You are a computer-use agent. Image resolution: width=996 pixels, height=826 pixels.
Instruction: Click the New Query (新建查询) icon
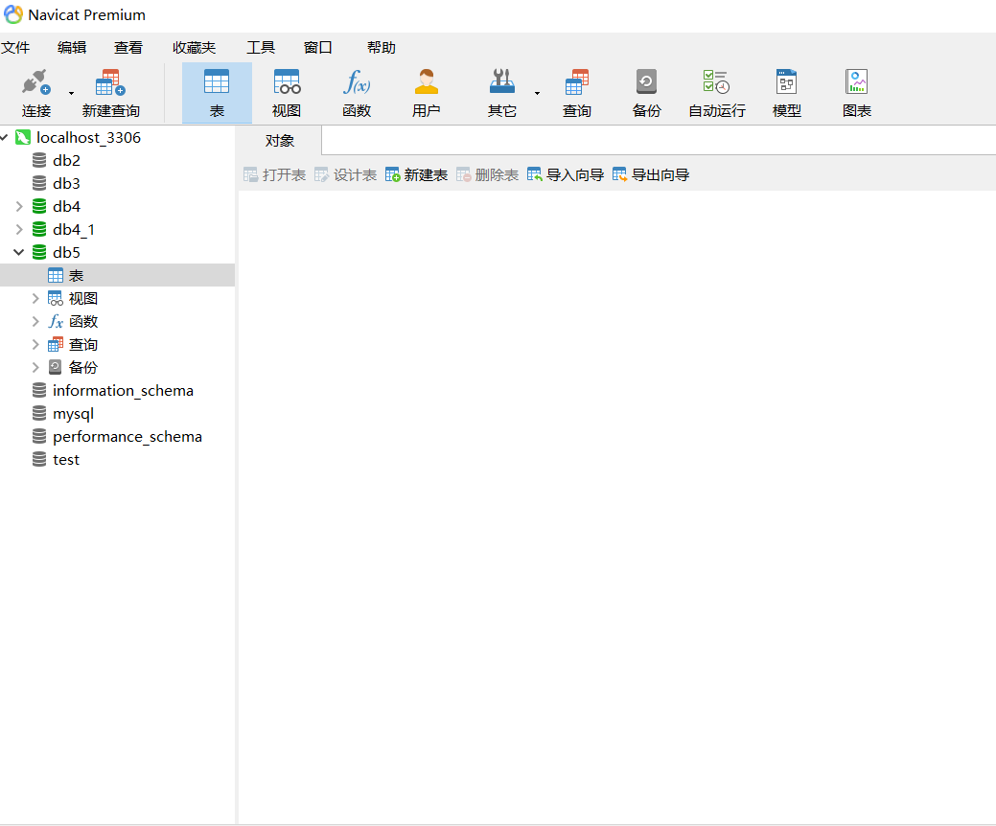click(110, 82)
